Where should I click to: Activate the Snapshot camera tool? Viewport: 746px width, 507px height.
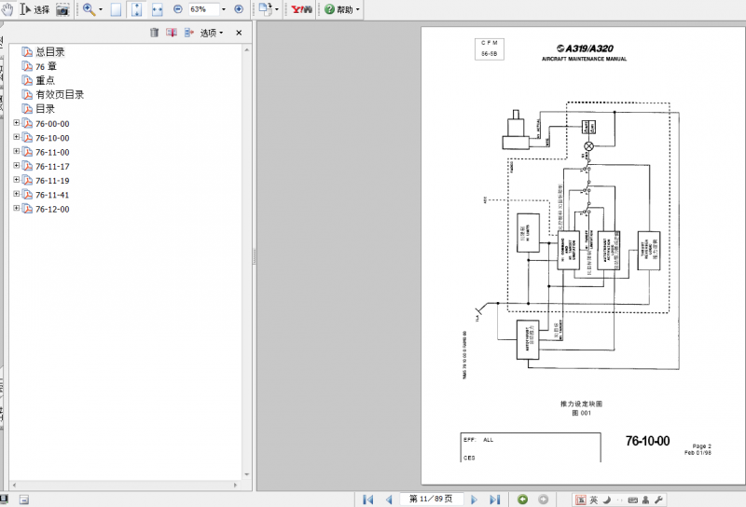[62, 9]
